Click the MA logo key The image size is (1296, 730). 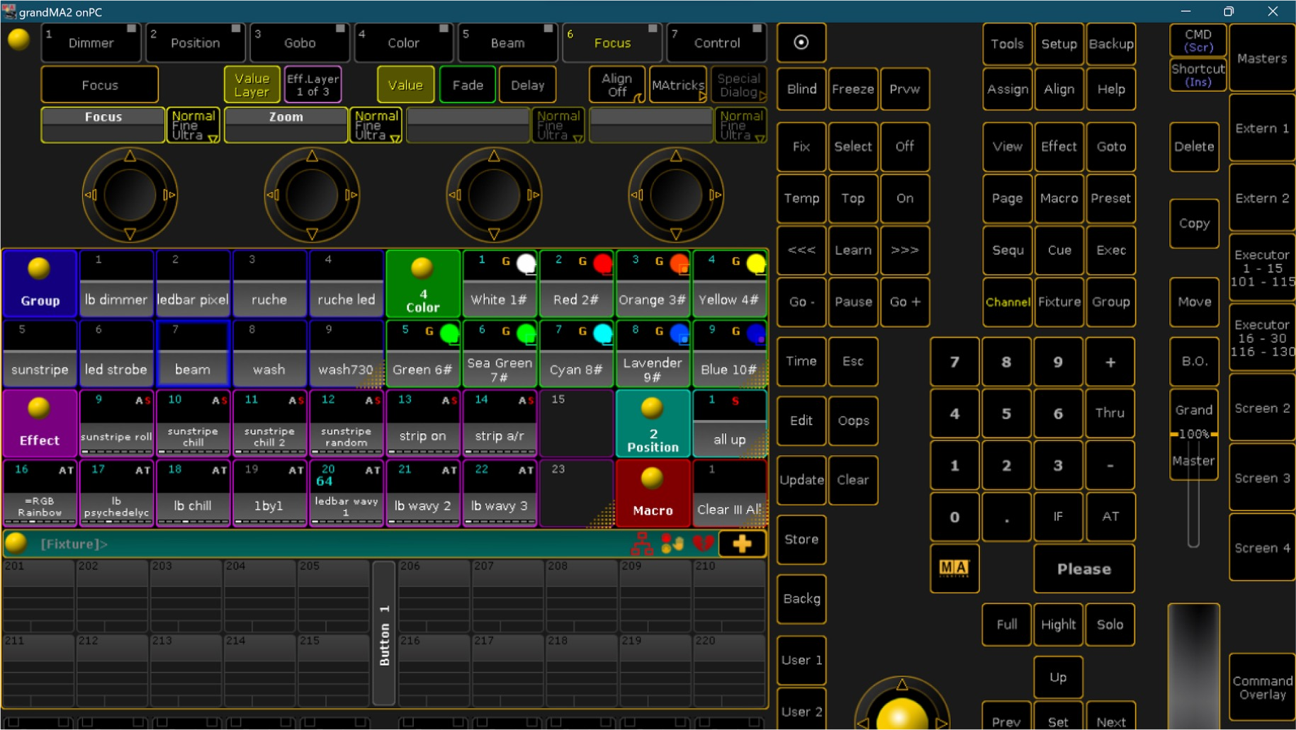point(954,568)
